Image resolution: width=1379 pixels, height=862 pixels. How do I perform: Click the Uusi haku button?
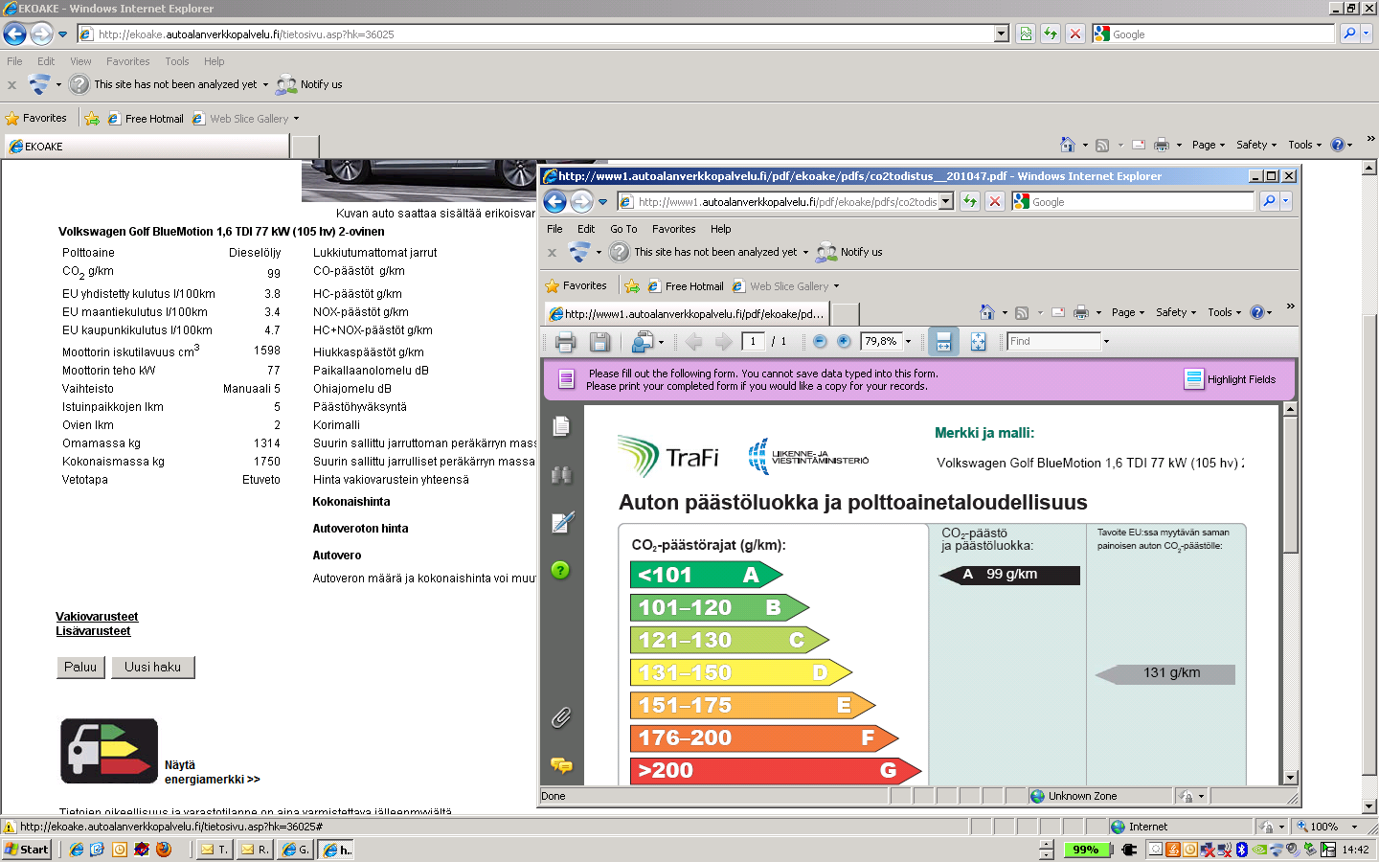point(153,667)
